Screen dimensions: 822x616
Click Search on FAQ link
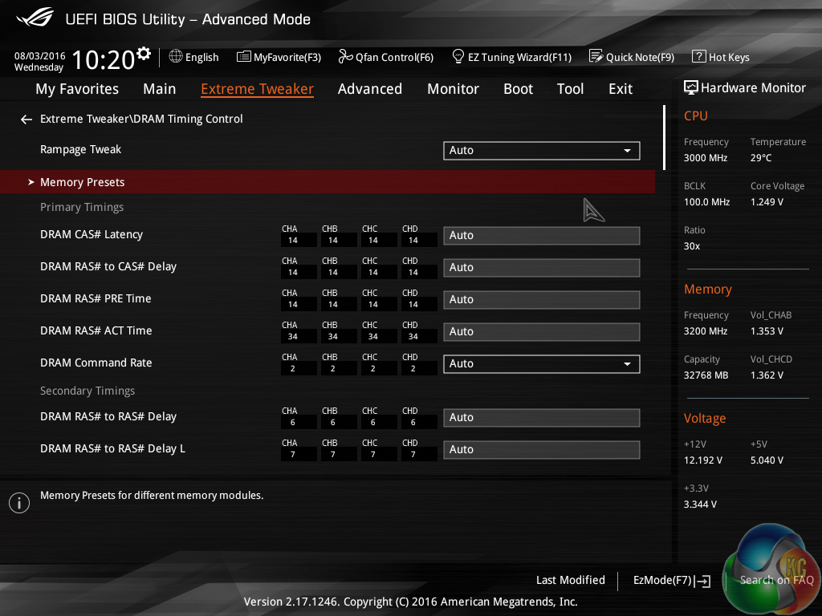(x=776, y=580)
